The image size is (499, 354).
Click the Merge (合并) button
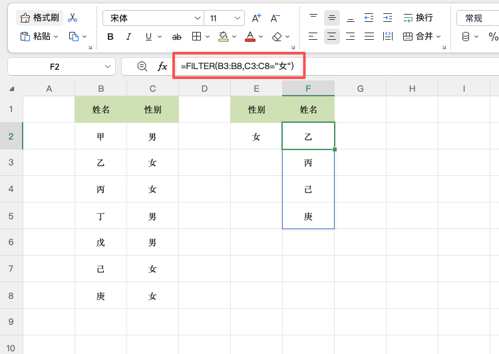tap(418, 37)
